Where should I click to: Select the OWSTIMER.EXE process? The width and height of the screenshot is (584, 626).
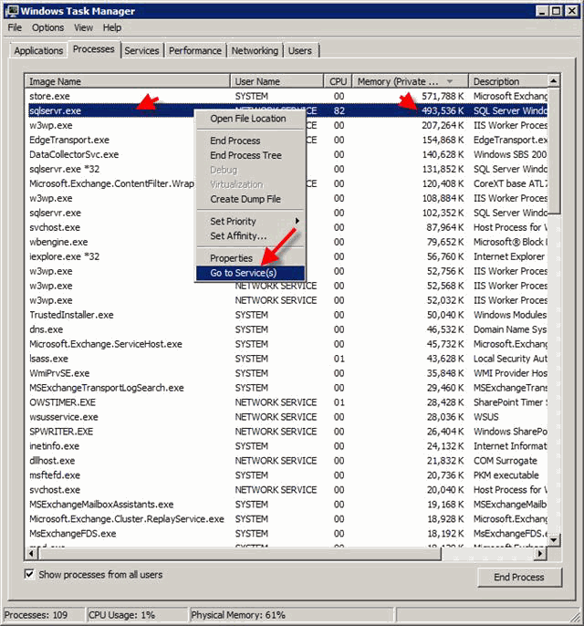287,402
